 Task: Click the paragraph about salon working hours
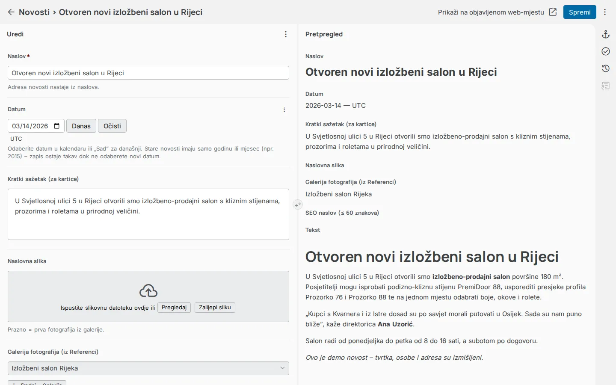tap(421, 341)
